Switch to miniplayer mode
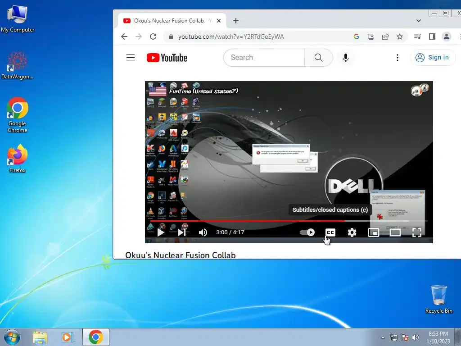This screenshot has width=461, height=346. 373,232
